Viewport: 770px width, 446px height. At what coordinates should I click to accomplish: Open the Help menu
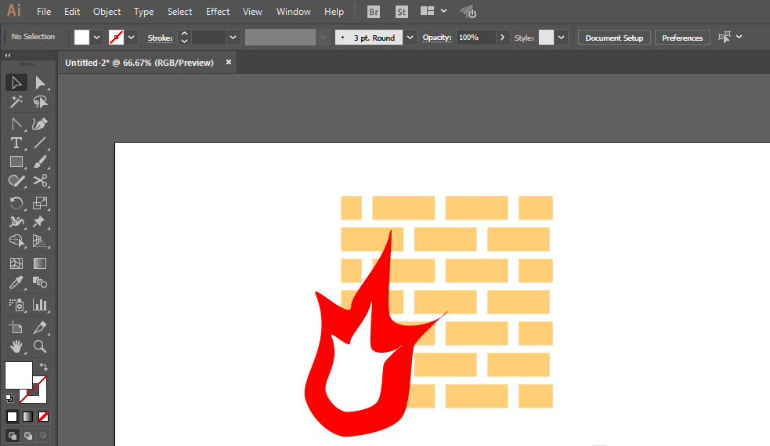pyautogui.click(x=334, y=11)
